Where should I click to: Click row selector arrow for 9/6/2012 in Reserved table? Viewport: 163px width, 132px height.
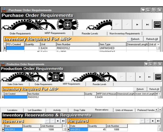click(3, 129)
